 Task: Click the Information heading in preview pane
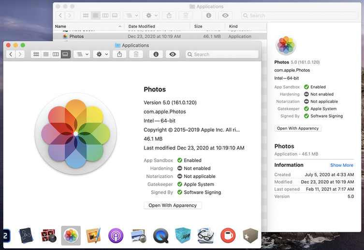289,165
